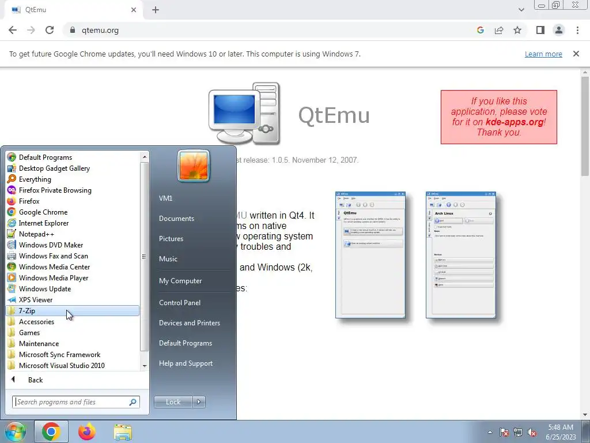This screenshot has width=590, height=443.
Task: Open Default Programs from the programs list
Action: (45, 157)
